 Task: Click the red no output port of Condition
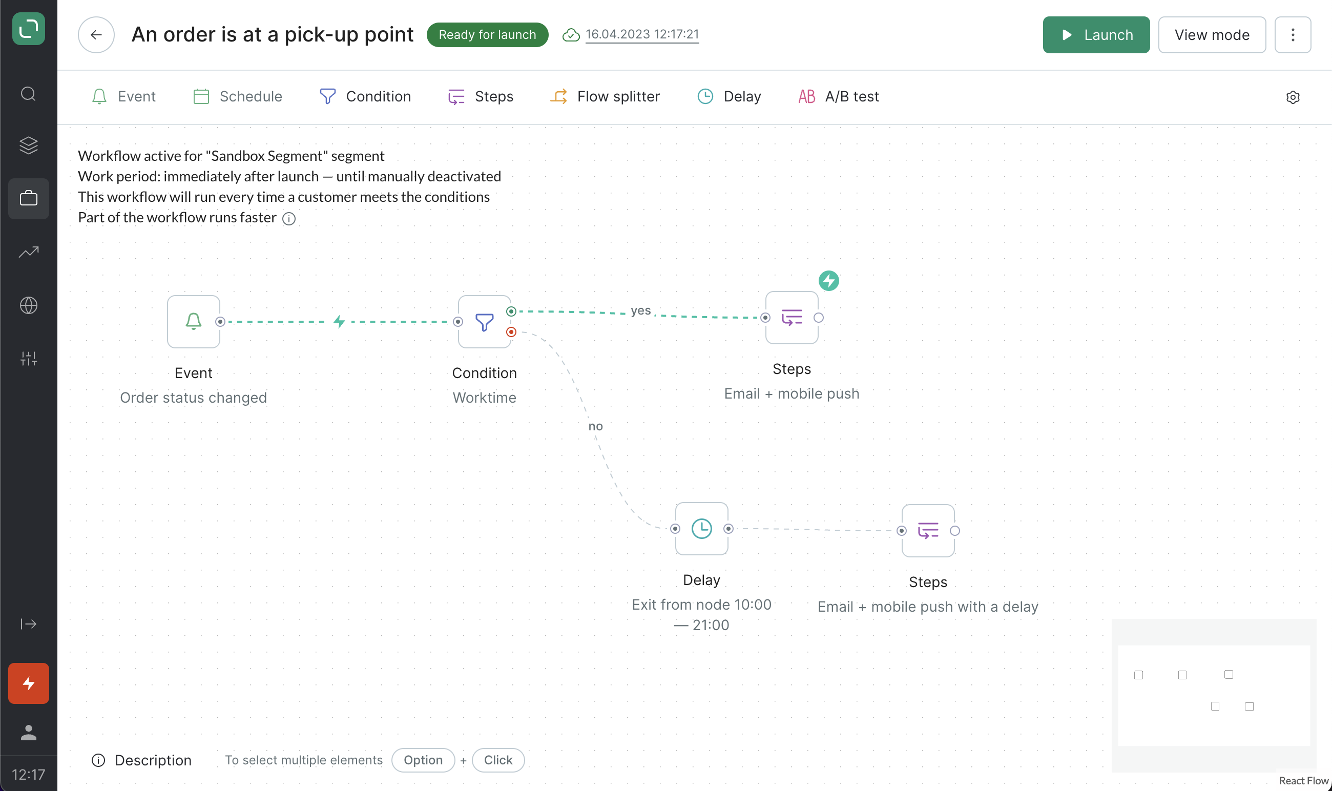(511, 332)
